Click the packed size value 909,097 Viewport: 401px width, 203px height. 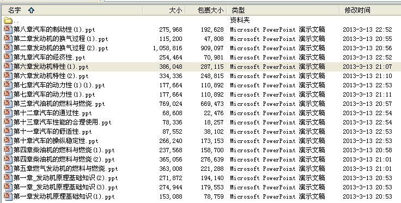212,48
